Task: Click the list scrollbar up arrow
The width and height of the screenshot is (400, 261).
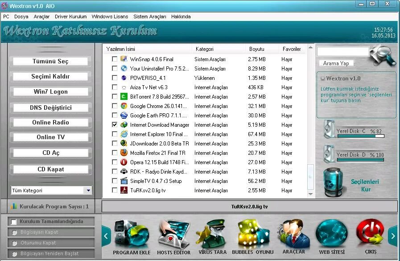Action: [x=310, y=47]
